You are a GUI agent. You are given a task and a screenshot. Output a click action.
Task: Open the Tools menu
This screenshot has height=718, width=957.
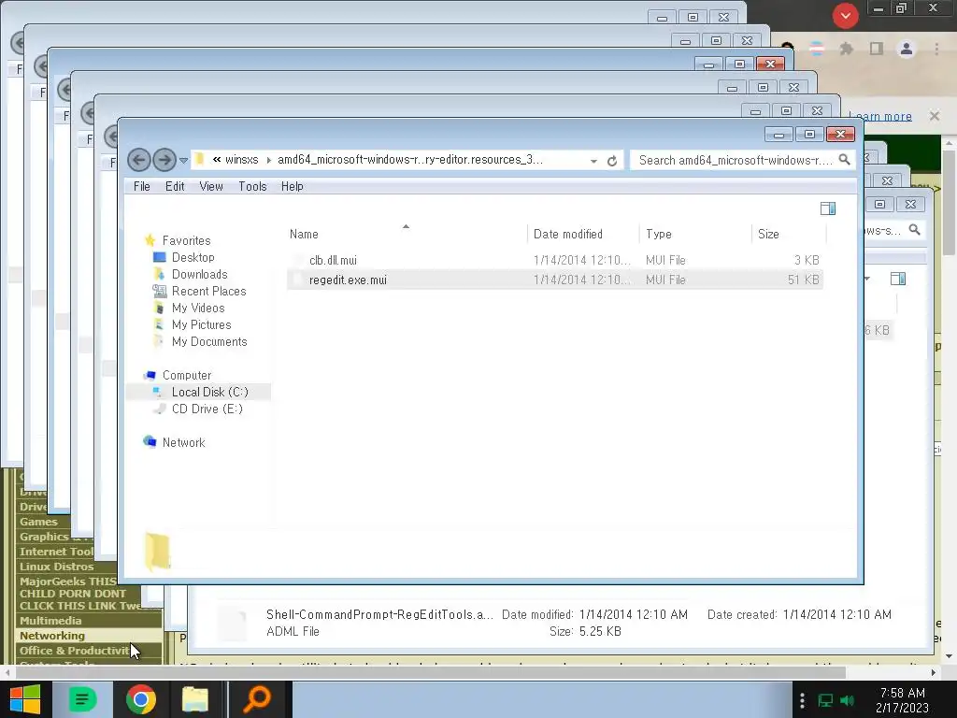point(252,186)
